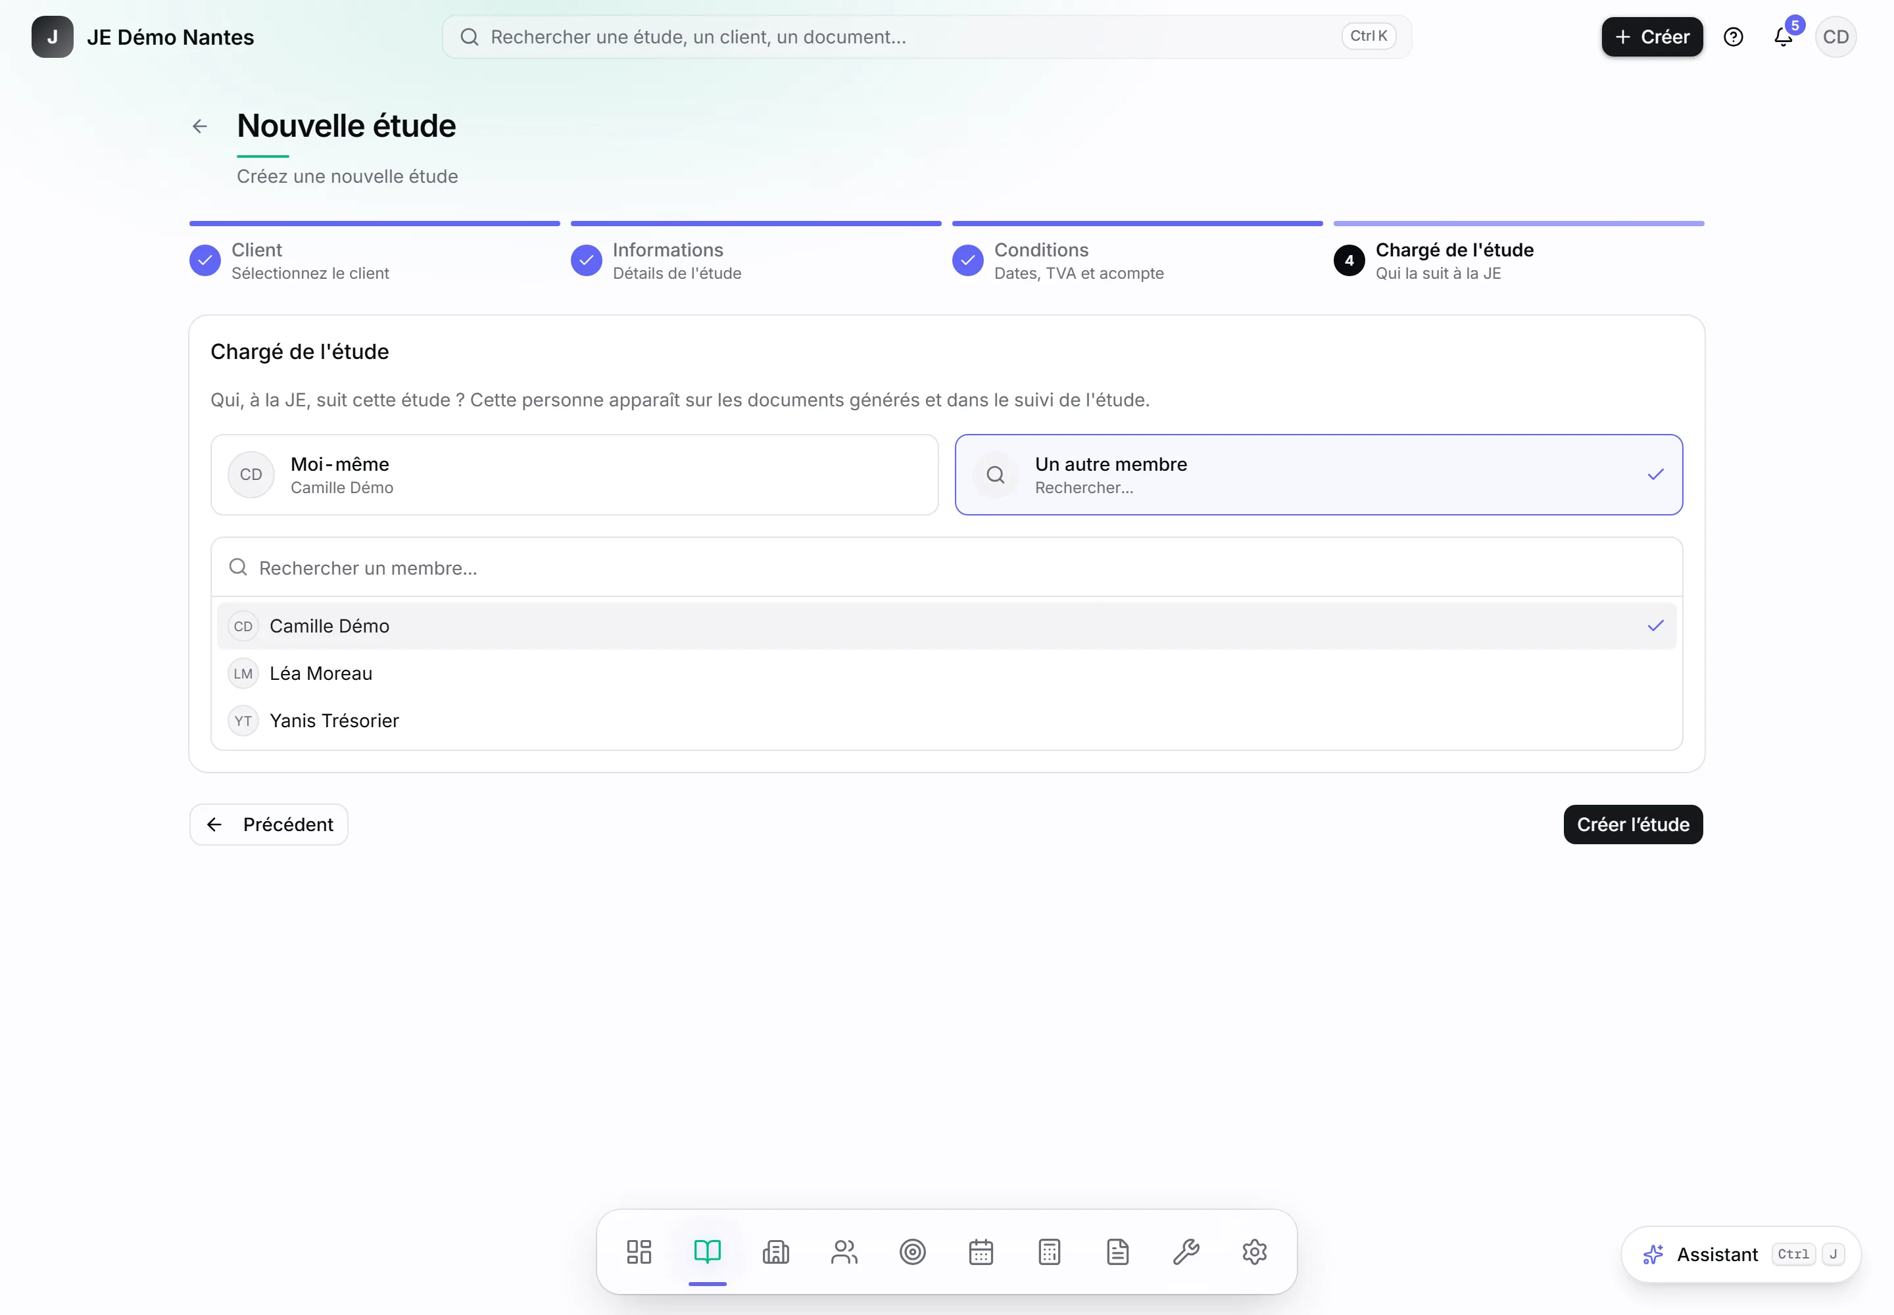Open the Assistant button

pos(1741,1254)
